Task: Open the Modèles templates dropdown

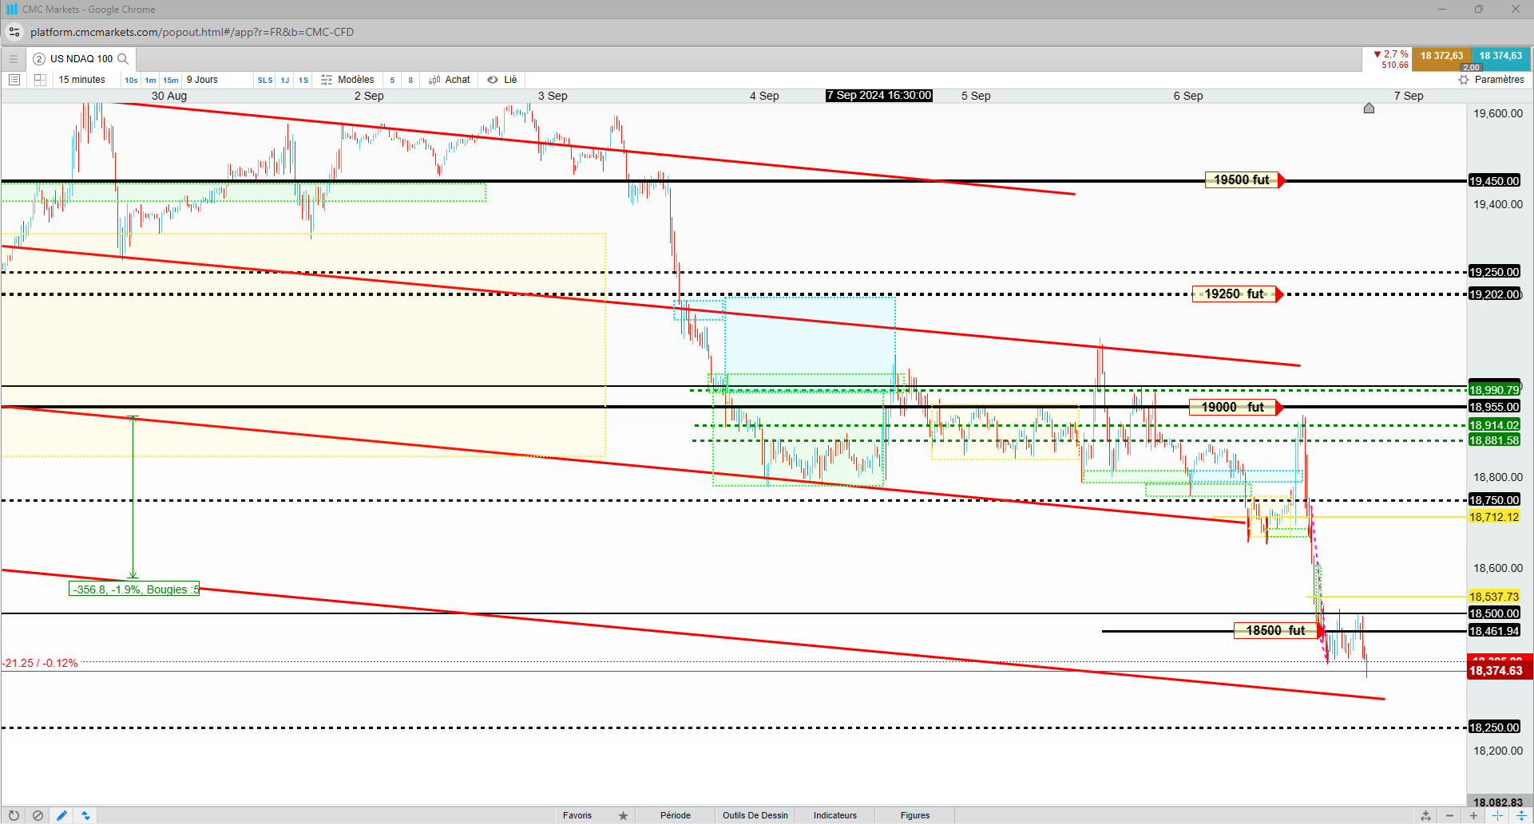Action: click(348, 80)
